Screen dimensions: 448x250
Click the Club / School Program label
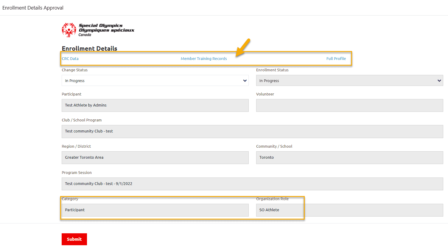tap(82, 120)
